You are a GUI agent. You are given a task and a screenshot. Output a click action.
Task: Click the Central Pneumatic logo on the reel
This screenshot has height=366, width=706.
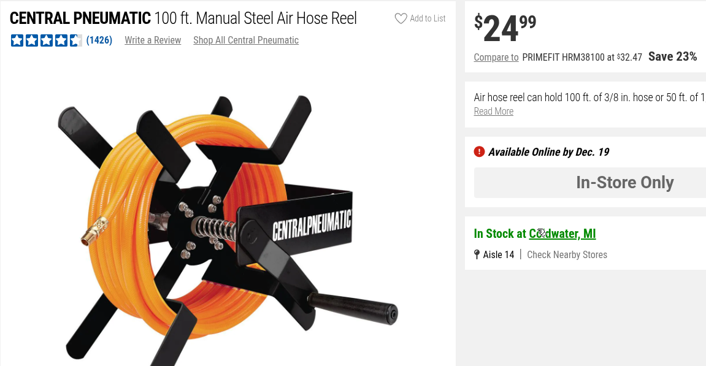coord(312,224)
